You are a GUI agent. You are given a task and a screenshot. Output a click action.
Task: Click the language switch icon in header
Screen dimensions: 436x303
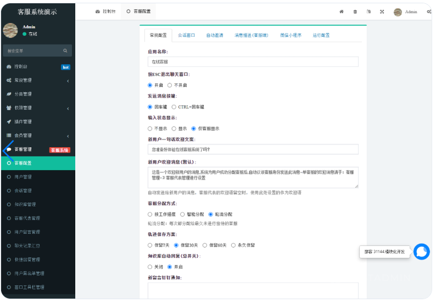pos(368,12)
